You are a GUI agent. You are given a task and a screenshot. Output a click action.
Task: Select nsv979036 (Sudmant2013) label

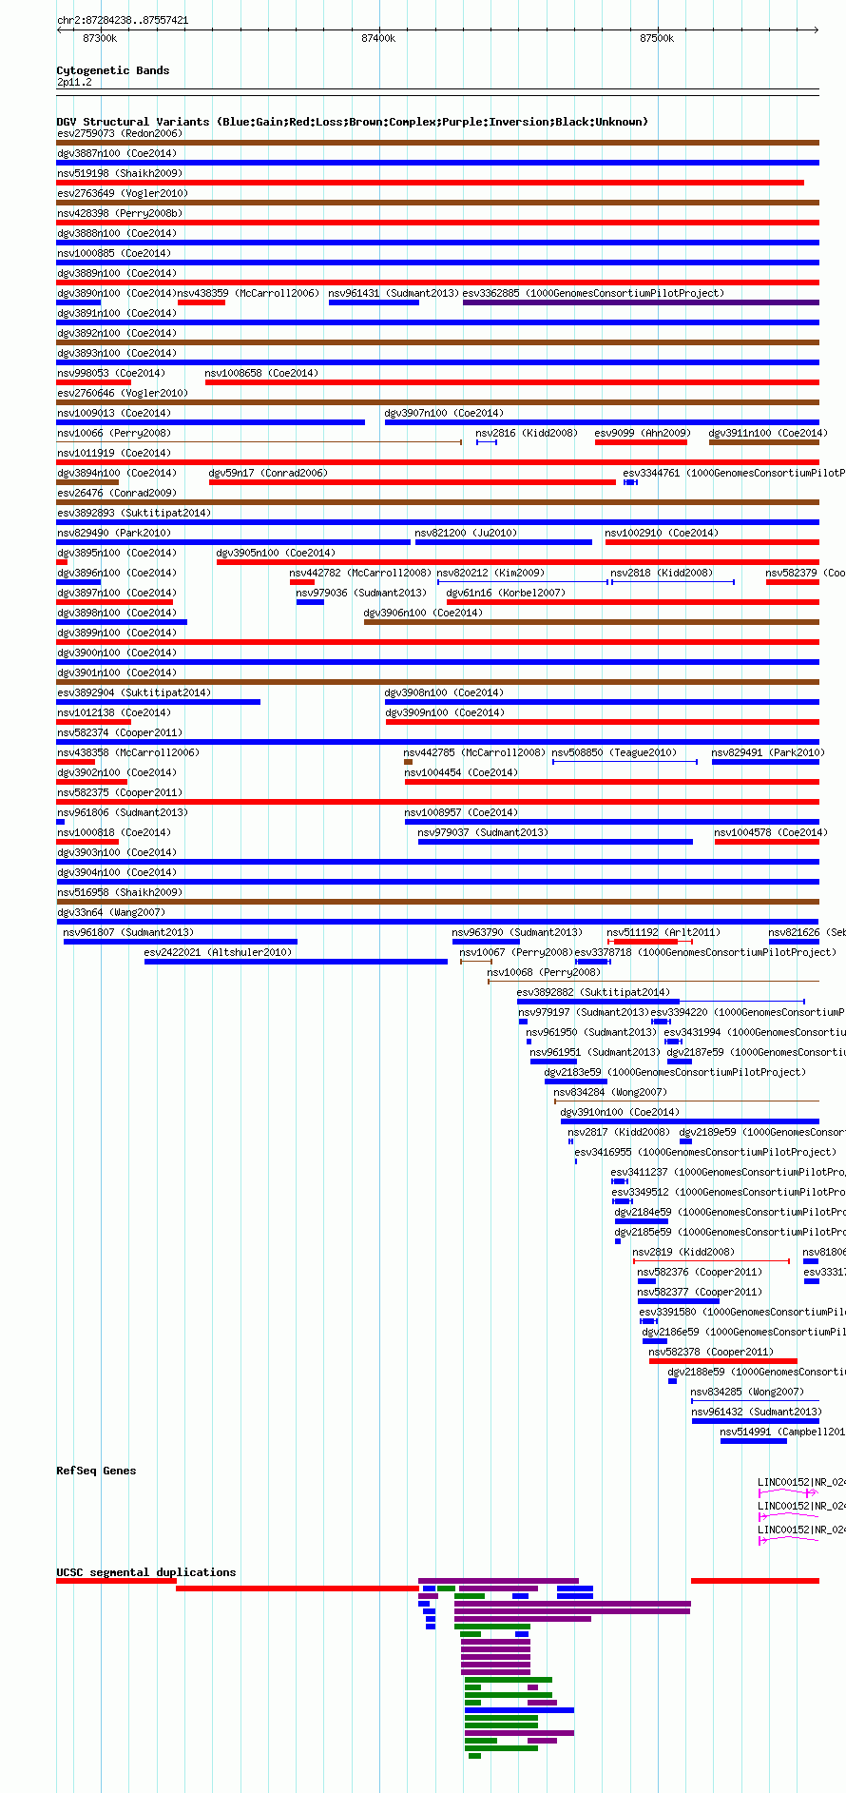(361, 593)
